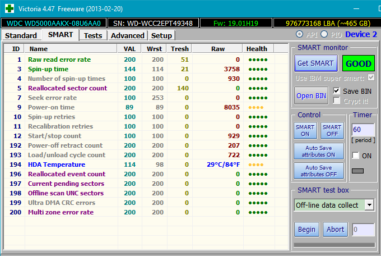The image size is (381, 256).
Task: Click the VAL column header
Action: coord(129,49)
